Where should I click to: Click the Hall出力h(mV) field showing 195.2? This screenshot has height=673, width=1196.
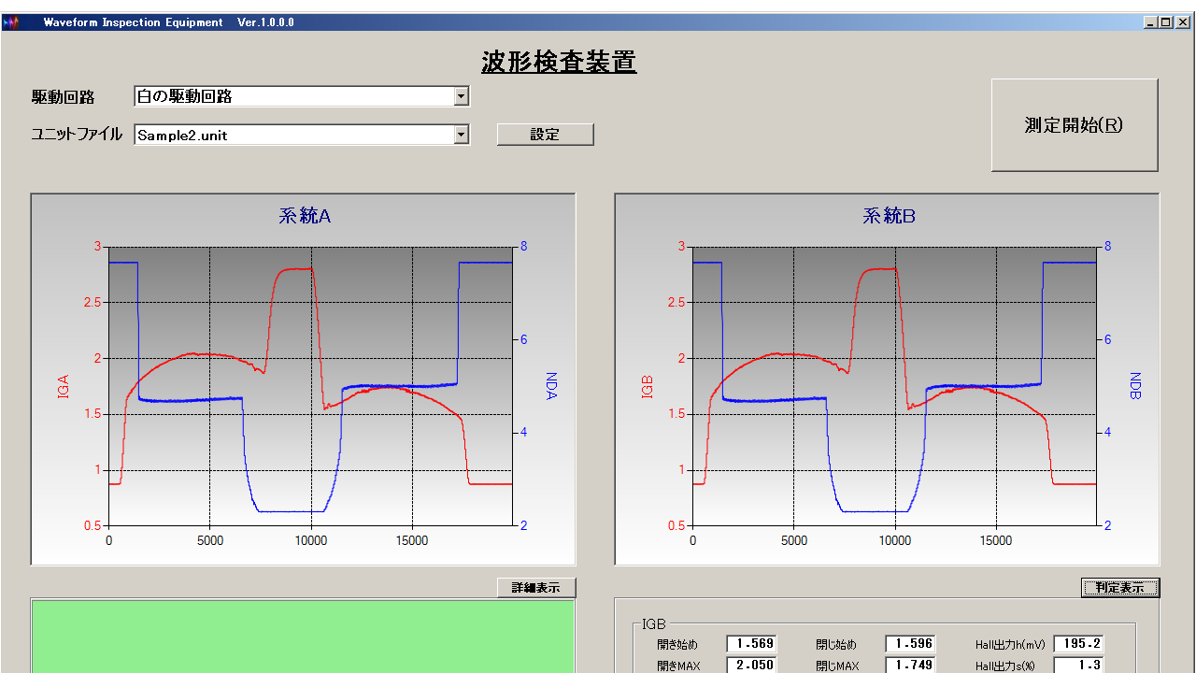[x=1078, y=644]
